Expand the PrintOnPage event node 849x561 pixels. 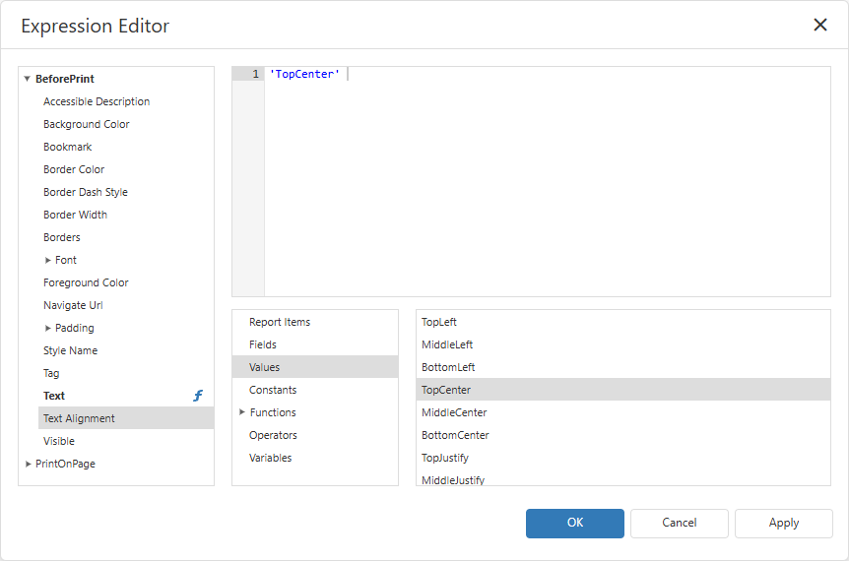pos(28,465)
